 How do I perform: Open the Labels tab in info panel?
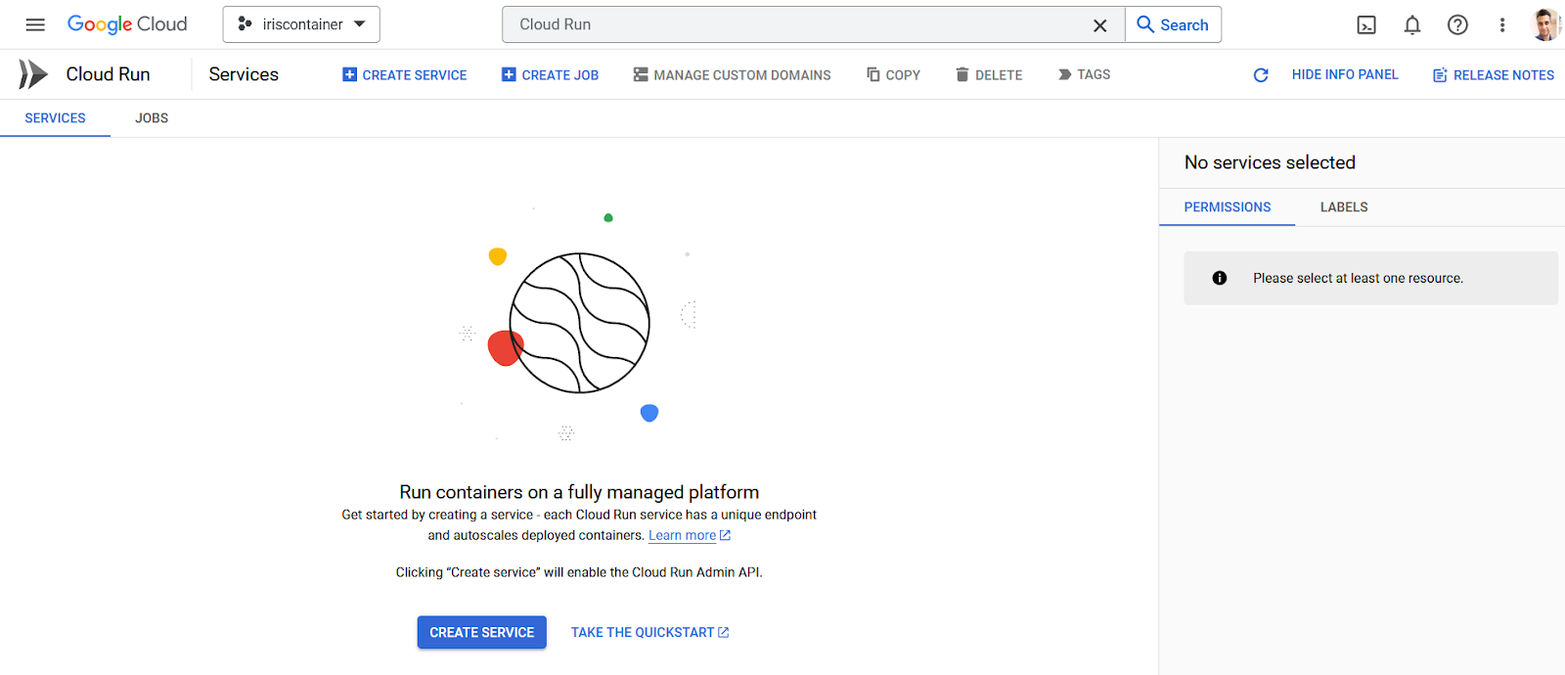tap(1344, 207)
